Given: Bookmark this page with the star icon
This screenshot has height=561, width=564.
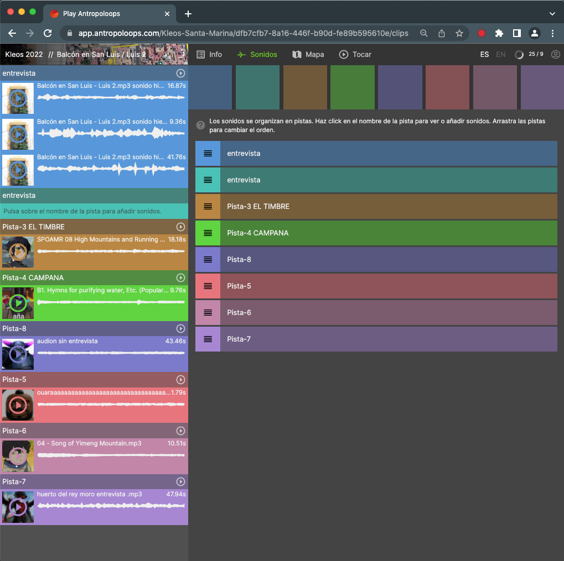Looking at the screenshot, I should (459, 33).
